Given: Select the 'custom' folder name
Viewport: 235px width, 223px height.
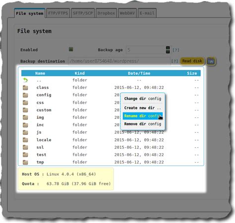Looking at the screenshot, I should (x=44, y=110).
